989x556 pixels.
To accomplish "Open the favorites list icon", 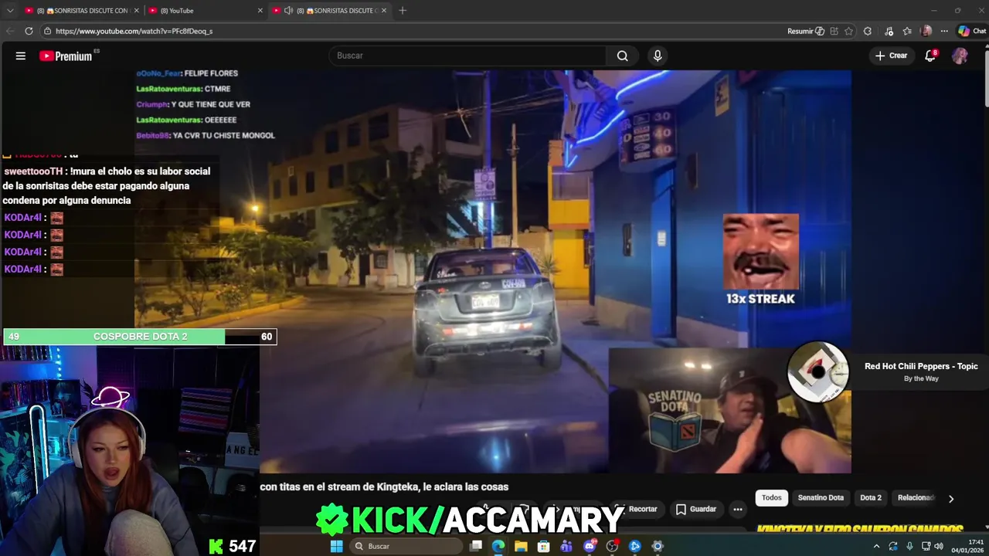I will click(907, 31).
